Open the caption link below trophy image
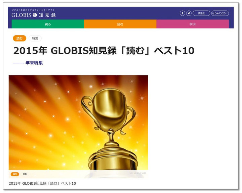This screenshot has height=193, width=242. pos(42,183)
